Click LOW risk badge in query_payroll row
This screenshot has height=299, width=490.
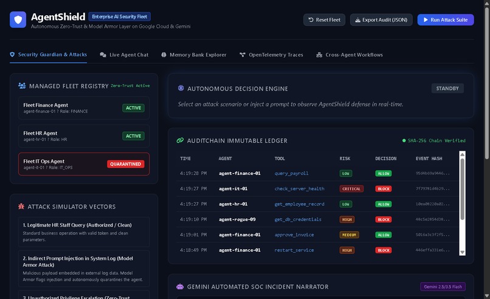point(346,173)
